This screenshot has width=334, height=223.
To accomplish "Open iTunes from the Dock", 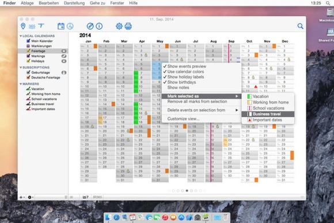I will pyautogui.click(x=165, y=217).
